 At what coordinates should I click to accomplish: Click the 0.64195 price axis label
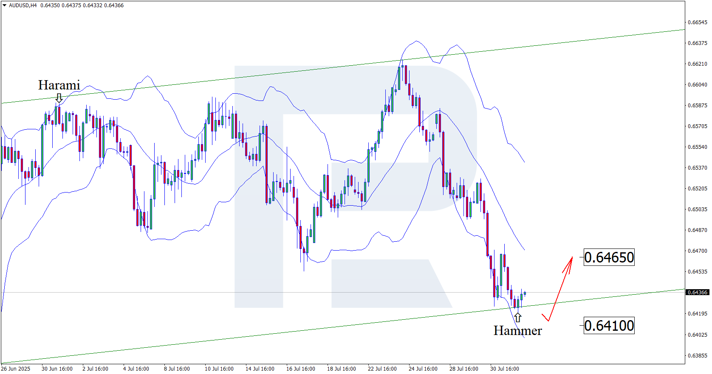[x=698, y=314]
